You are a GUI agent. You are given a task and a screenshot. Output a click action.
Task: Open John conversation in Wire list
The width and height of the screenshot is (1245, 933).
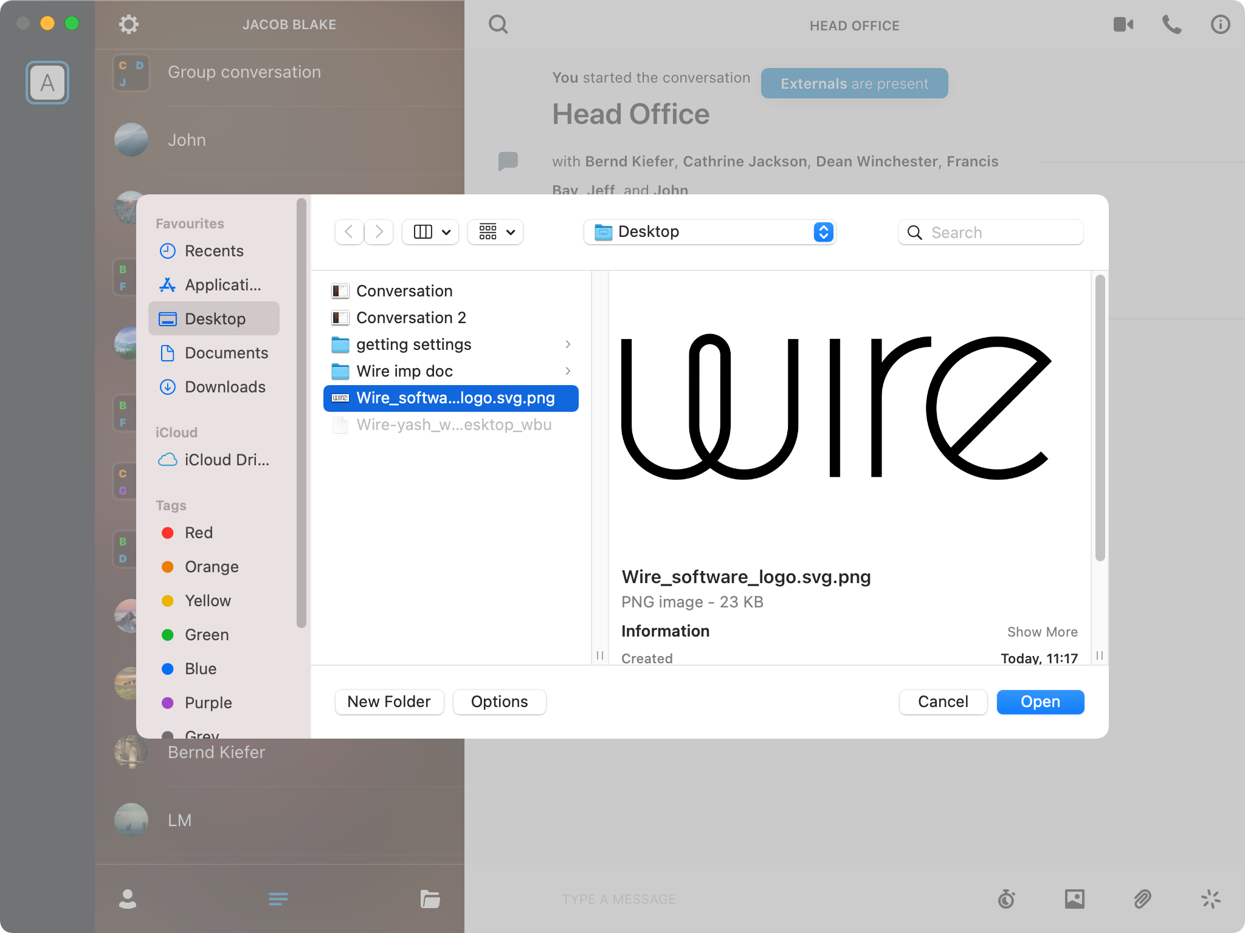click(280, 140)
